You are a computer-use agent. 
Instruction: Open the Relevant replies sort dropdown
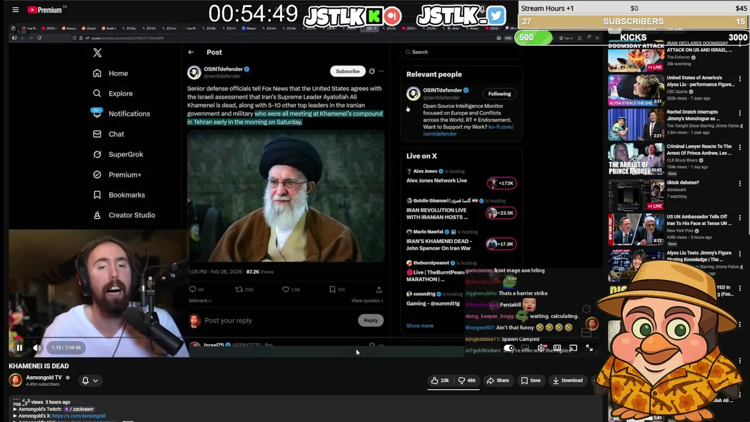tap(200, 301)
